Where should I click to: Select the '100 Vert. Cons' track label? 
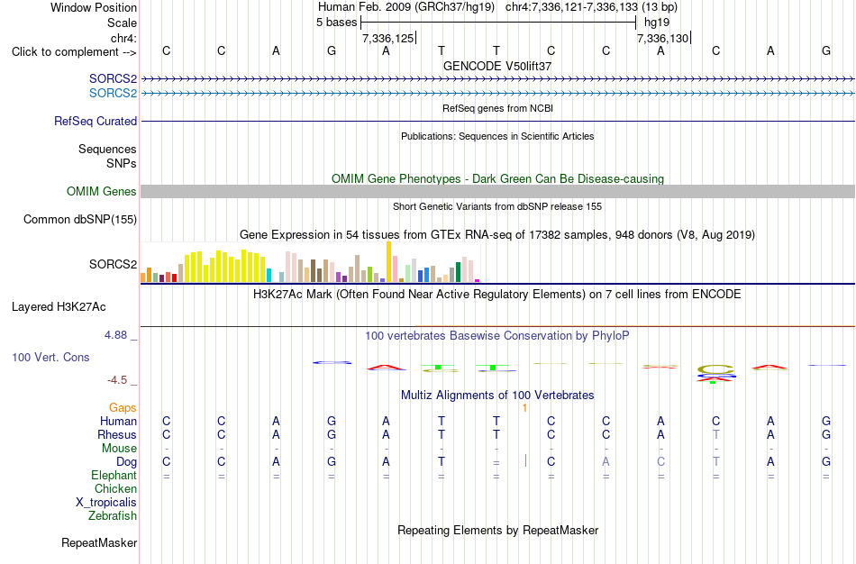50,357
